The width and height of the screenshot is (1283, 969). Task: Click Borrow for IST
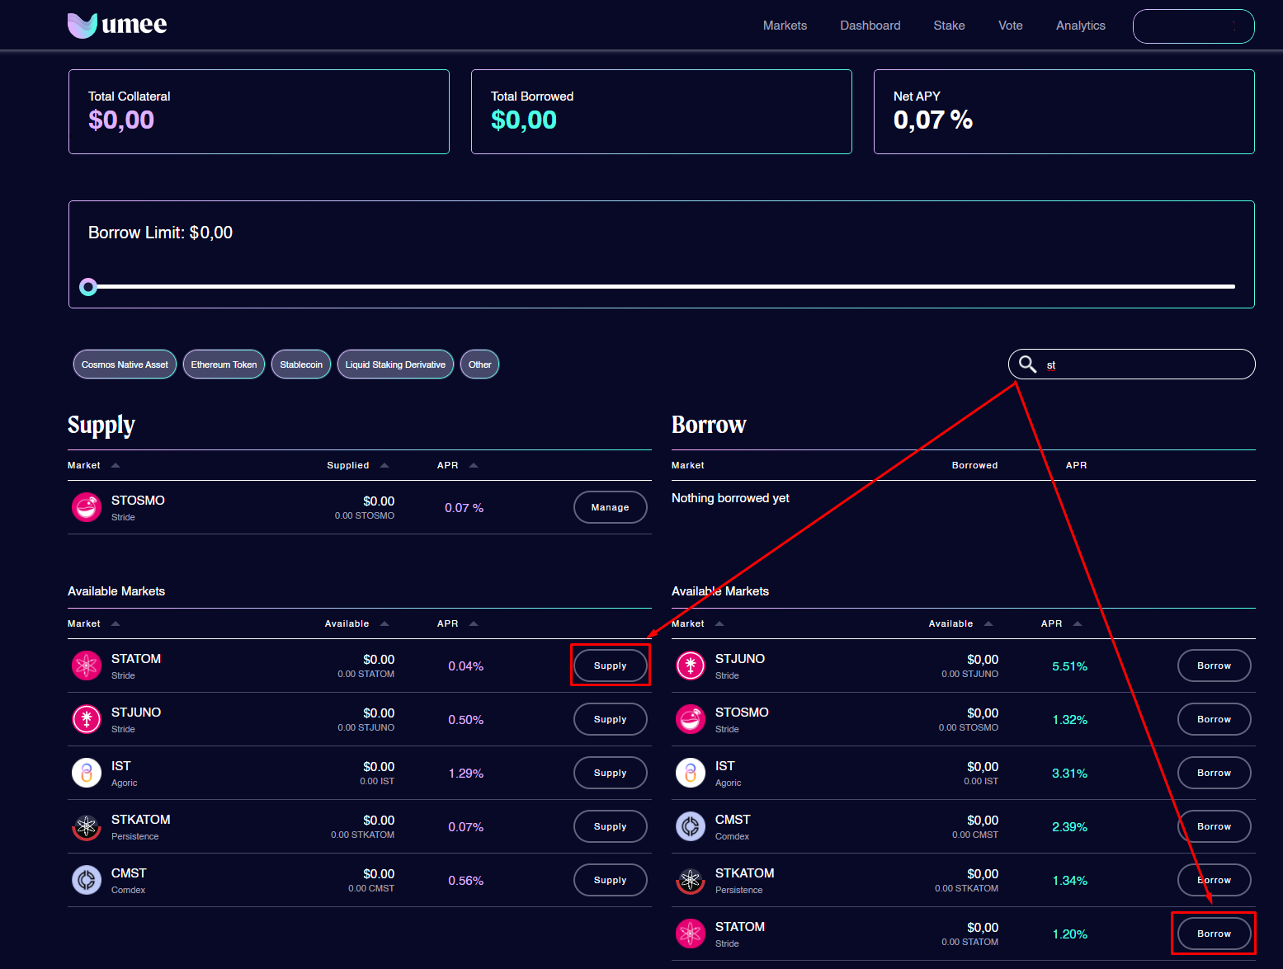point(1215,773)
